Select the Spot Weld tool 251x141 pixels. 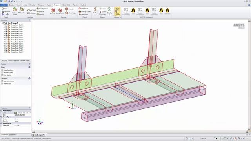[x=31, y=10]
